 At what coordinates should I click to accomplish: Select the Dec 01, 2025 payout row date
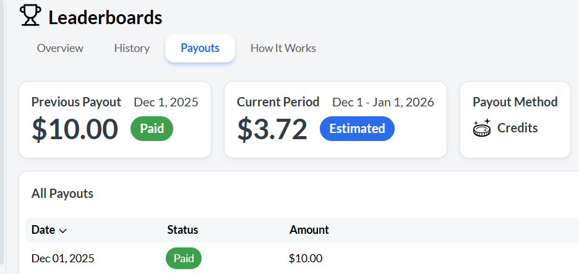pos(63,259)
